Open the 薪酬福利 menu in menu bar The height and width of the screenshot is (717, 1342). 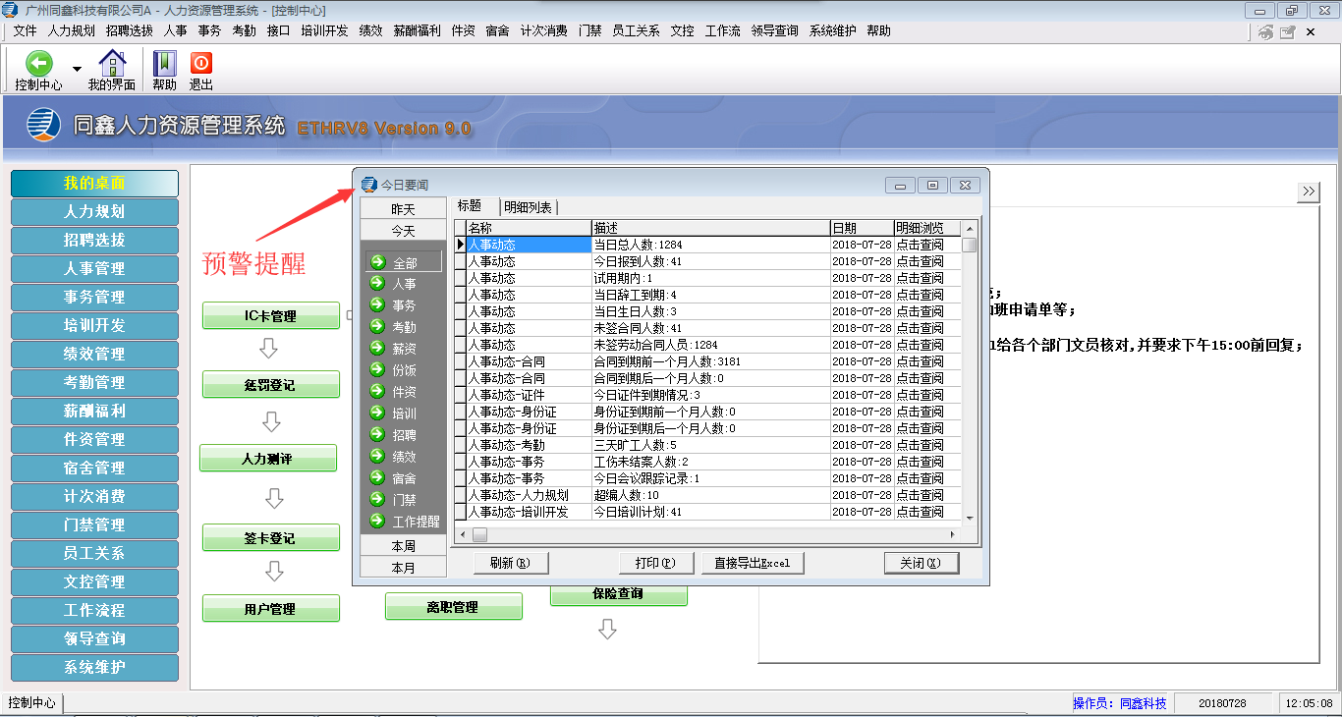(417, 30)
